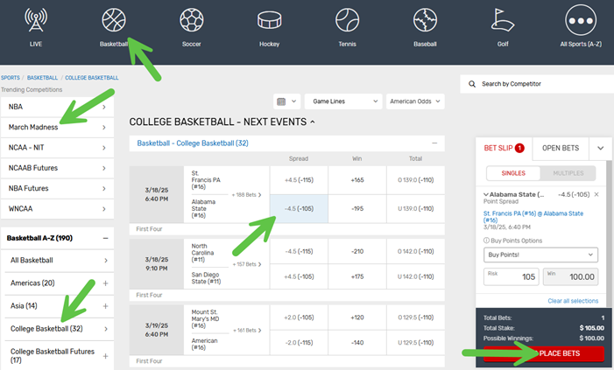Switch to the OPEN BETS tab
614x370 pixels.
tap(560, 149)
